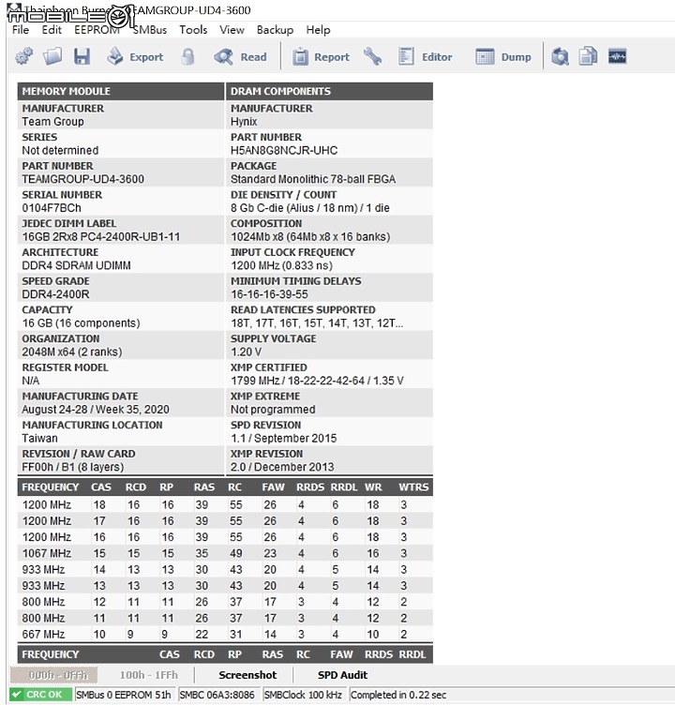
Task: Select 'DDR4 SDRAM UDIMM' architecture value
Action: coord(76,265)
